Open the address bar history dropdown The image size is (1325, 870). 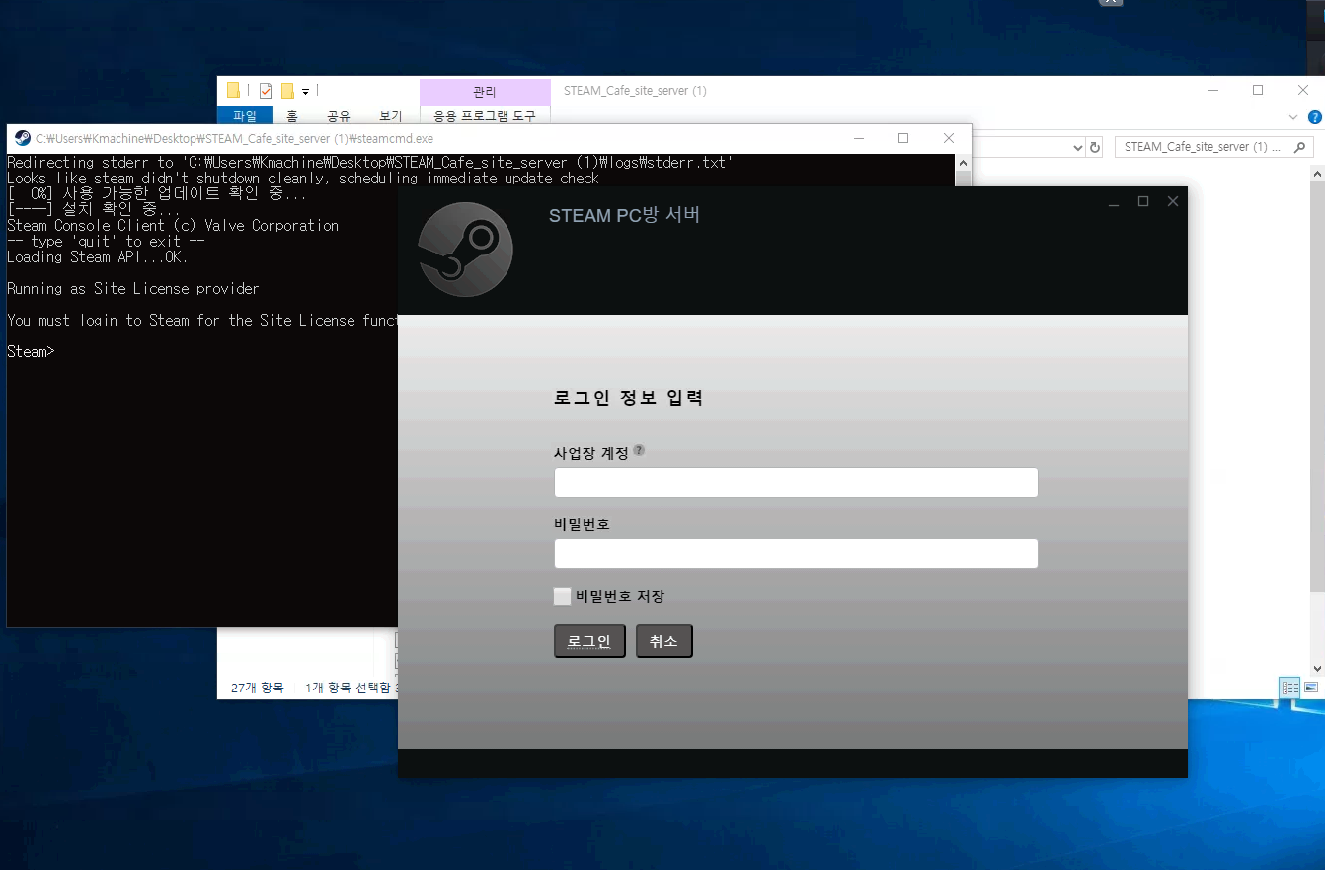tap(1077, 147)
